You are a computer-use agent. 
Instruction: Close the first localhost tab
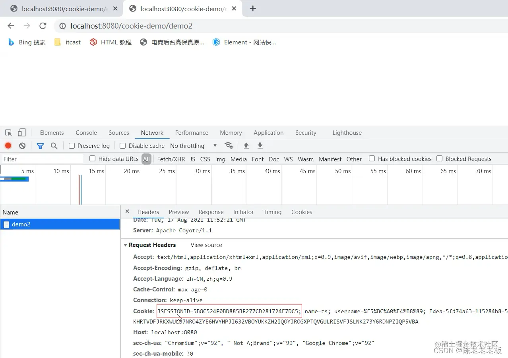click(x=115, y=8)
